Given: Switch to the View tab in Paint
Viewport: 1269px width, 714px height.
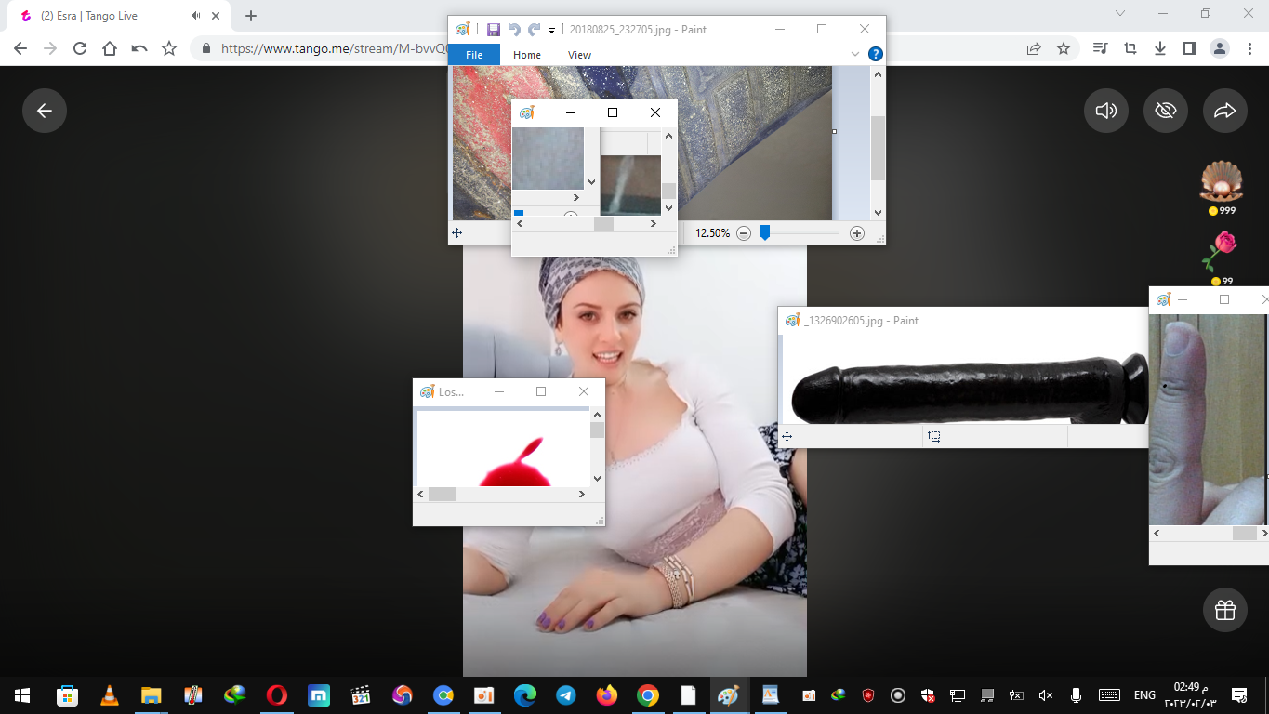Looking at the screenshot, I should (579, 55).
